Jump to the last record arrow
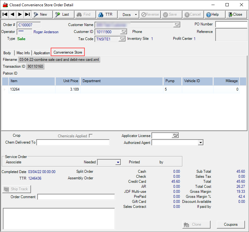249x232 pixels. [x=27, y=14]
